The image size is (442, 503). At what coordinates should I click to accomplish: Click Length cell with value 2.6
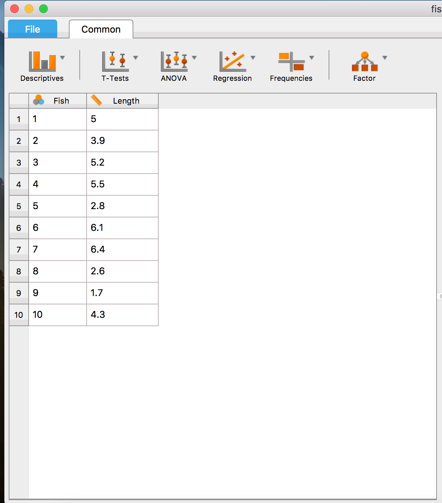122,271
